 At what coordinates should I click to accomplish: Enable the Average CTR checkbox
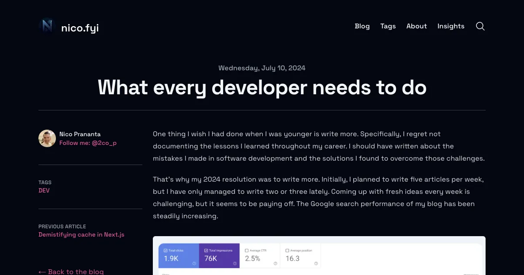pyautogui.click(x=246, y=251)
